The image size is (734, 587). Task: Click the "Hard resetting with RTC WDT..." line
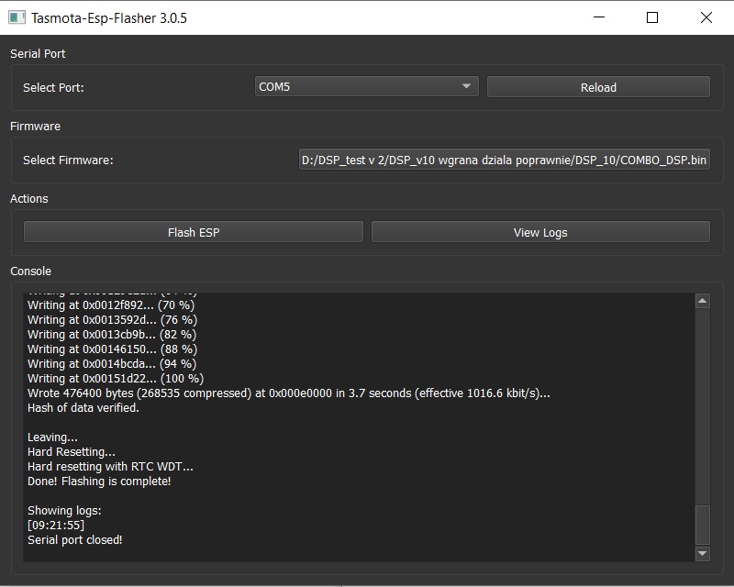click(110, 466)
